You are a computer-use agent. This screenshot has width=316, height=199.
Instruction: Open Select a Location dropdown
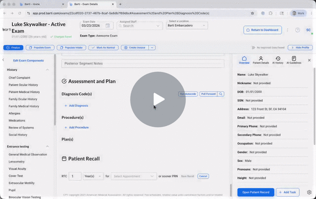[x=187, y=25]
